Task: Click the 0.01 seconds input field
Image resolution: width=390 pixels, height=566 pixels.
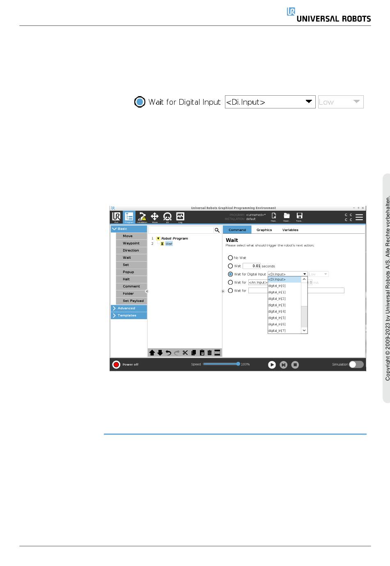Action: coord(252,266)
